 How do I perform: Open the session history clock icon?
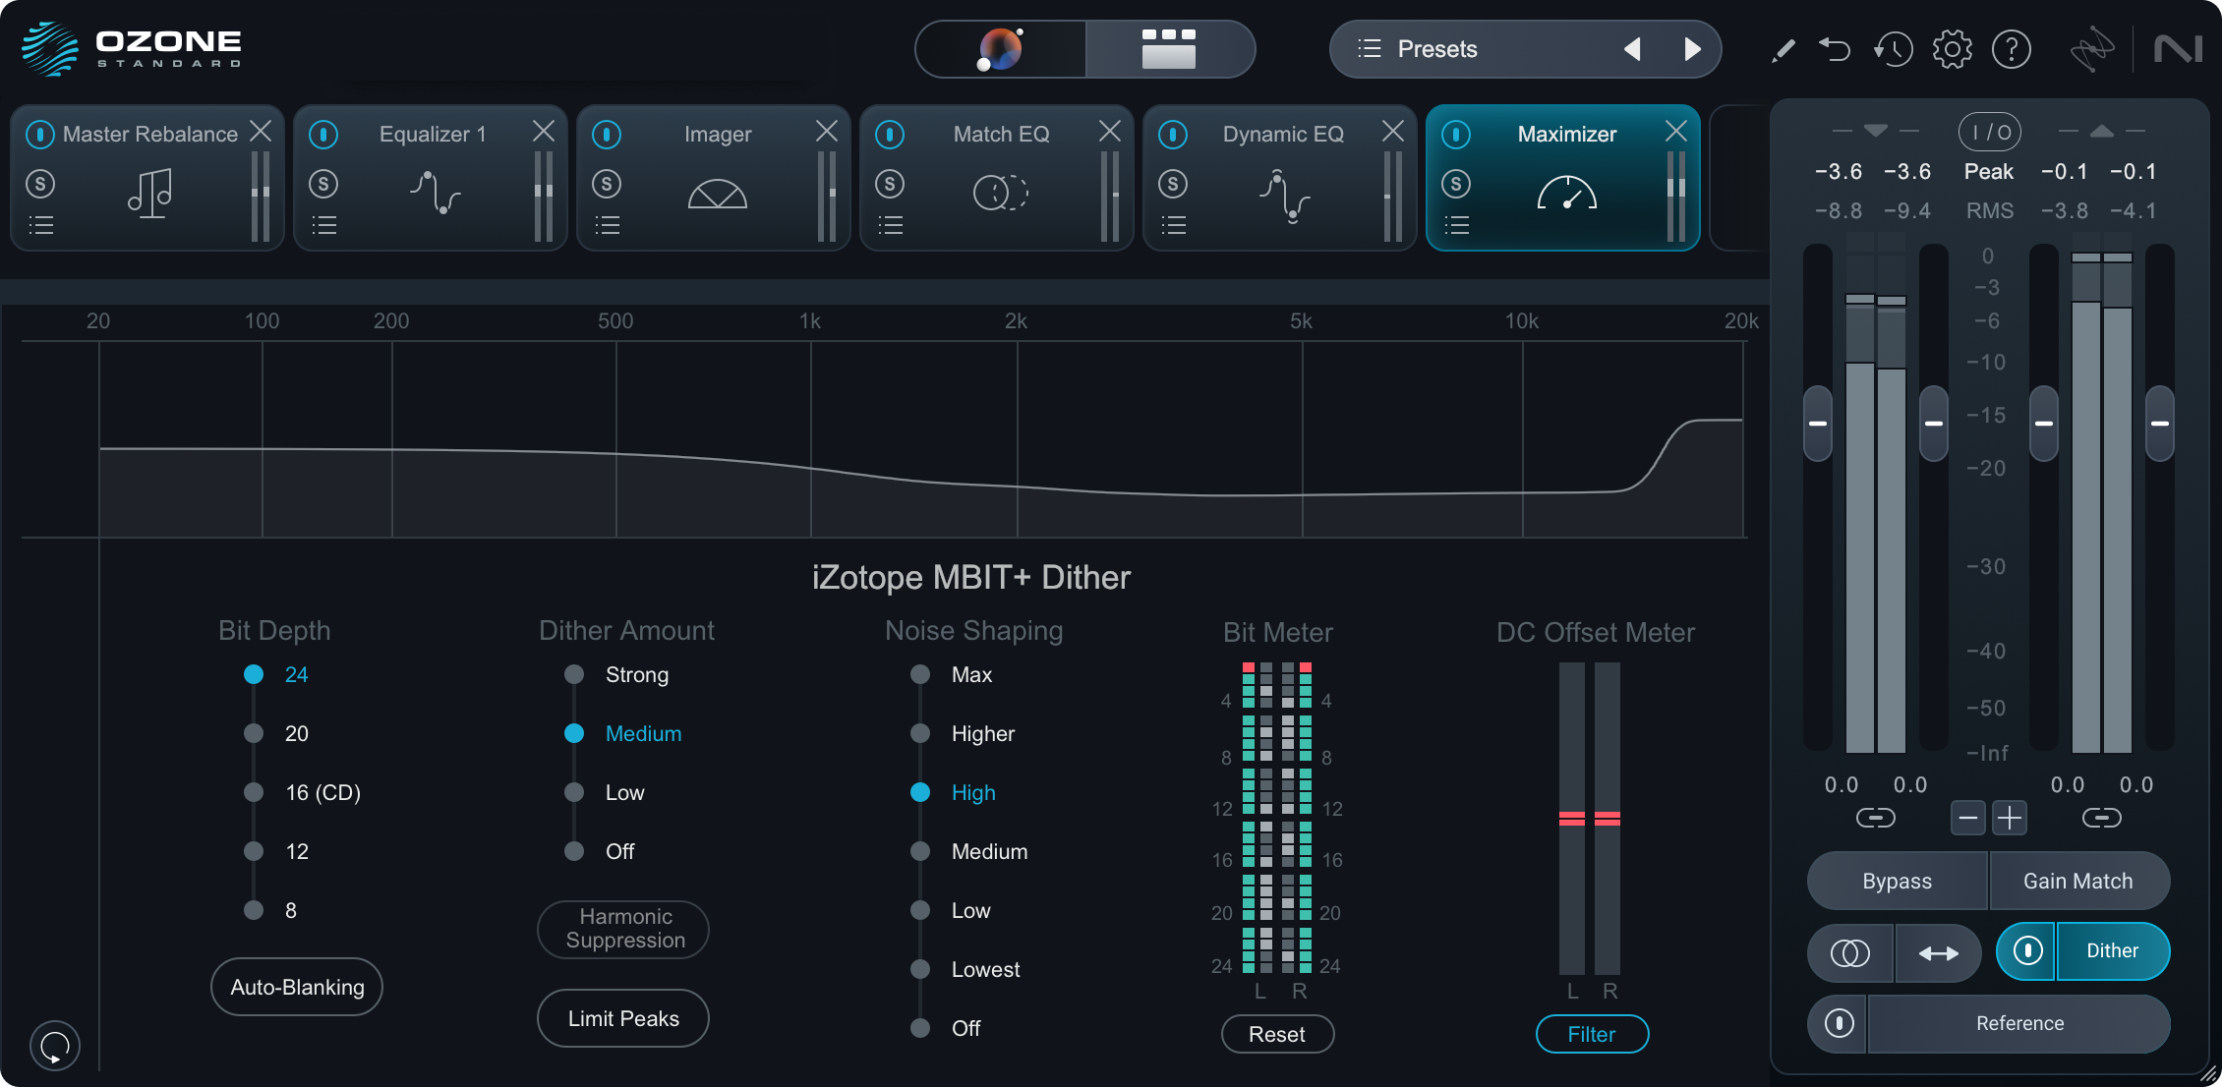pos(1893,49)
